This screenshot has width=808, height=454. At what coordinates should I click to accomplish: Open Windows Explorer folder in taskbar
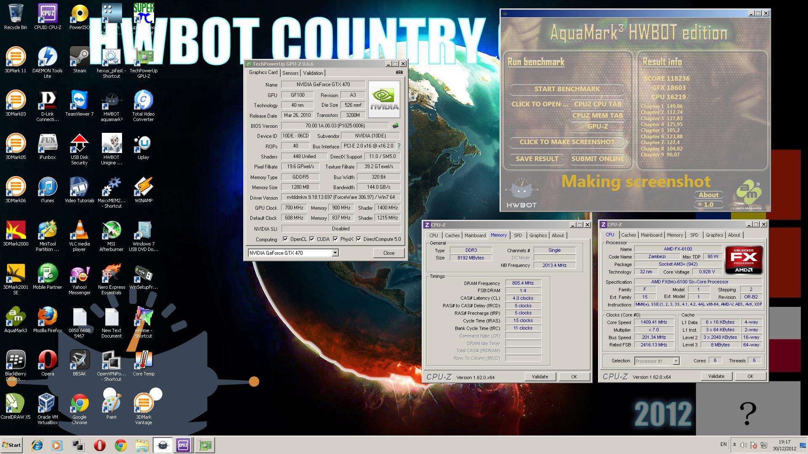tap(142, 445)
